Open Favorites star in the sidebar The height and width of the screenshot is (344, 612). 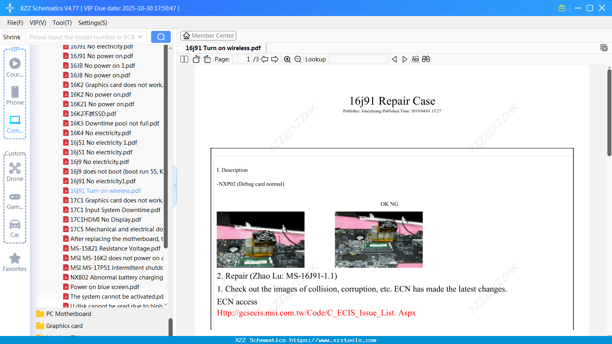(x=15, y=262)
